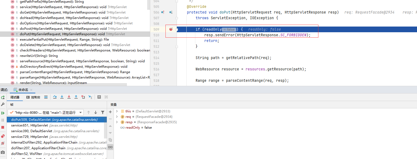Add new watch plus icon
The image size is (417, 159).
(x=110, y=112)
